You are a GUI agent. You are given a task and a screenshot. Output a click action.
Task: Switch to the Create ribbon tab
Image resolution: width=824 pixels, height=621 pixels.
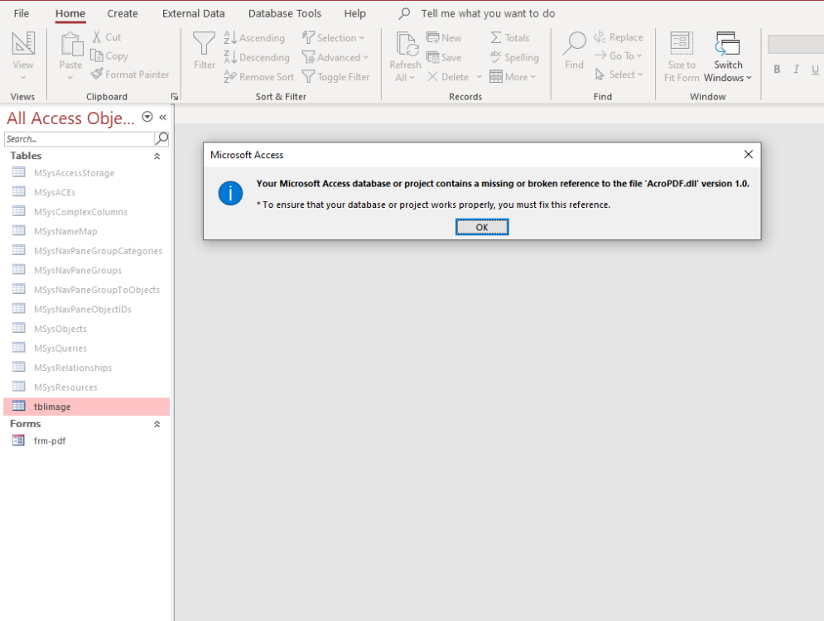[x=123, y=13]
